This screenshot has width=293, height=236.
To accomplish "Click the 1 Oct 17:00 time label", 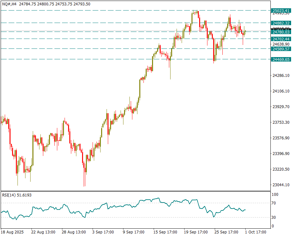I will [x=255, y=232].
